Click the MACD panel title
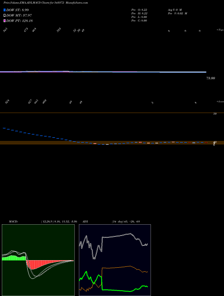 (13, 222)
